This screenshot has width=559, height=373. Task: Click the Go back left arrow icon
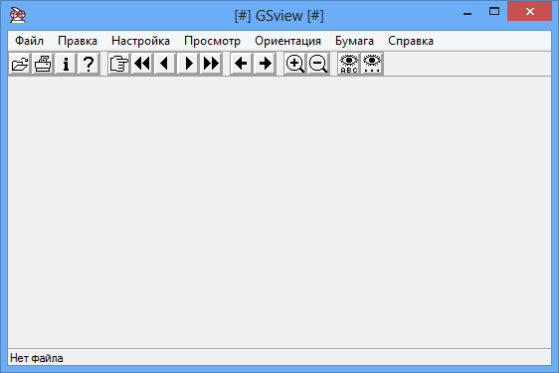[242, 64]
